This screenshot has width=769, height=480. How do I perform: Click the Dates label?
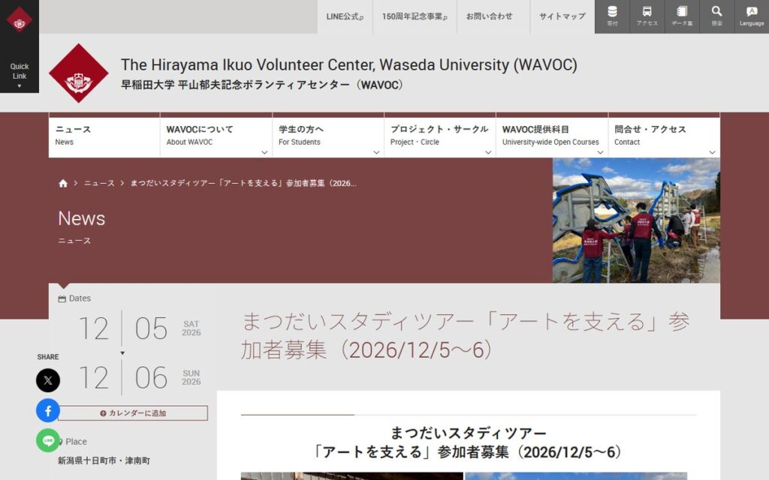[80, 298]
